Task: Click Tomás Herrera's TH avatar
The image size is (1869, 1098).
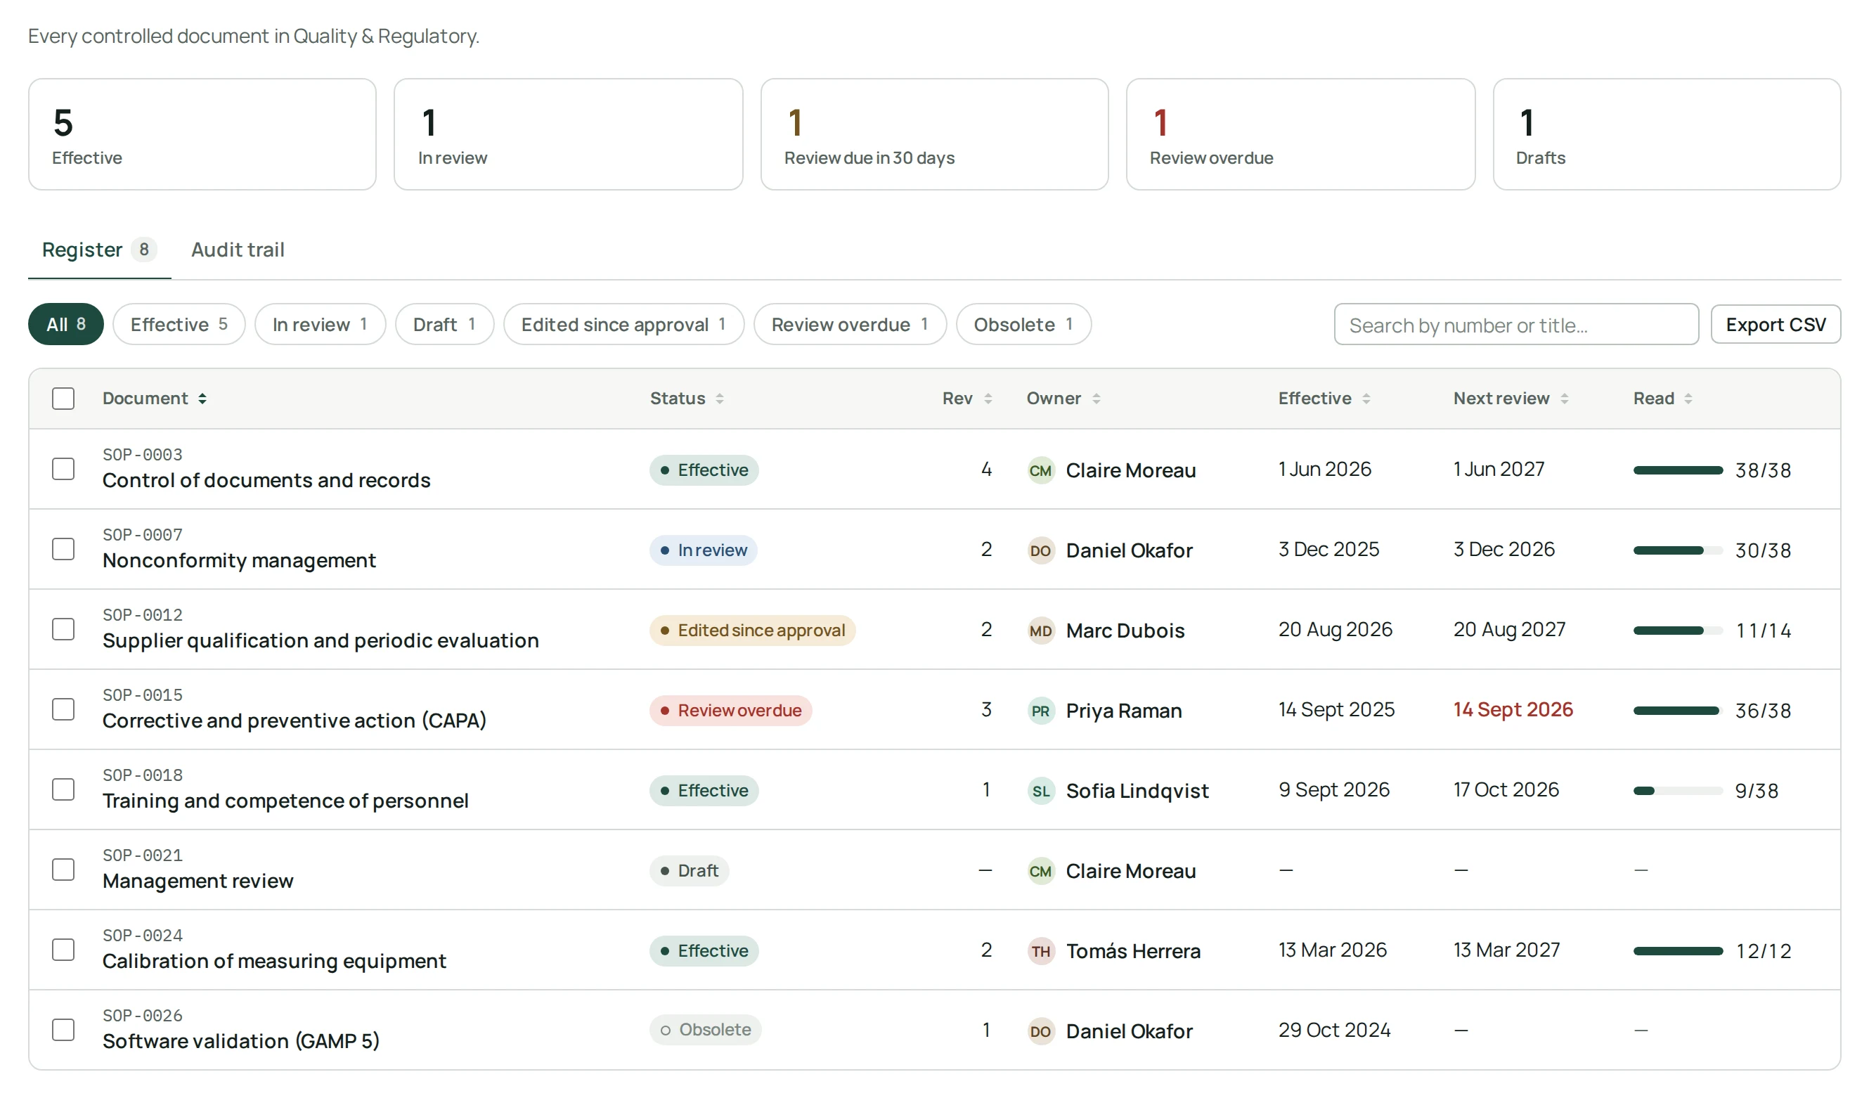Action: point(1040,951)
